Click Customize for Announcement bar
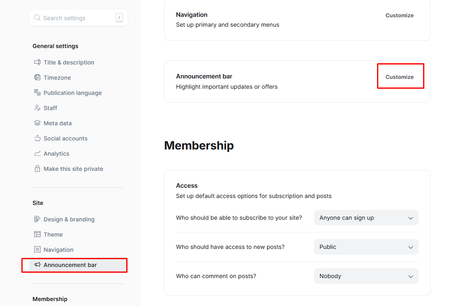This screenshot has height=306, width=449. pos(399,77)
